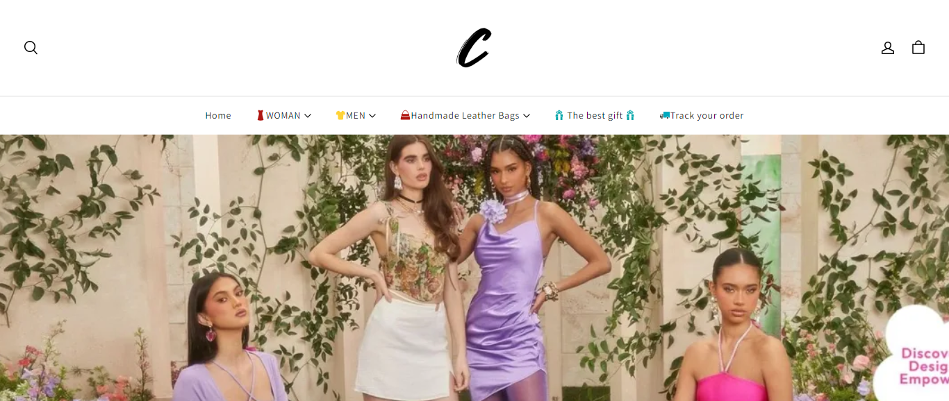Click the hero banner fashion models image
The height and width of the screenshot is (401, 949).
click(474, 268)
